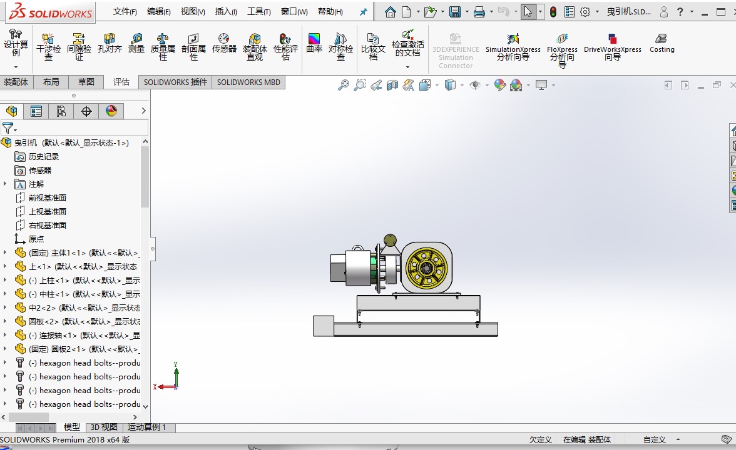
Task: Switch to the 装配体 tab
Action: point(16,82)
